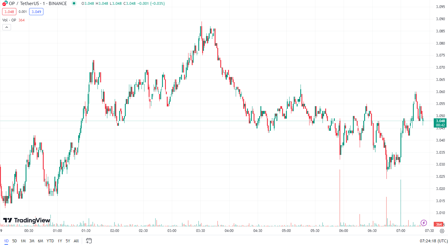The height and width of the screenshot is (245, 448).
Task: Select the 1D time range
Action: point(6,241)
